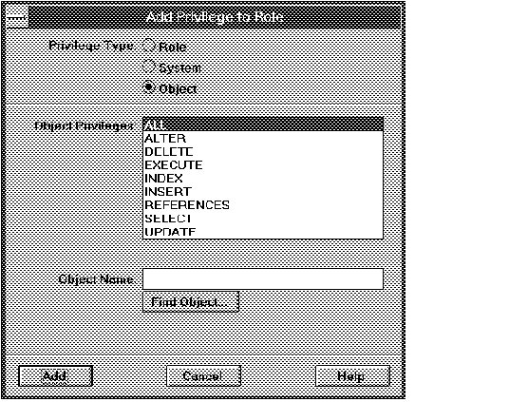Open the Find Object dialog
This screenshot has width=509, height=402.
[191, 302]
